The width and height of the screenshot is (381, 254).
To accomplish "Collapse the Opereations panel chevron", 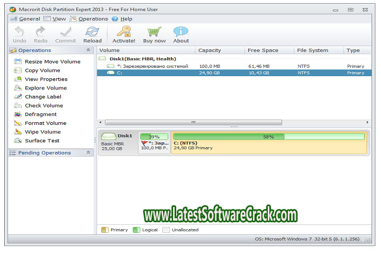I will (88, 50).
